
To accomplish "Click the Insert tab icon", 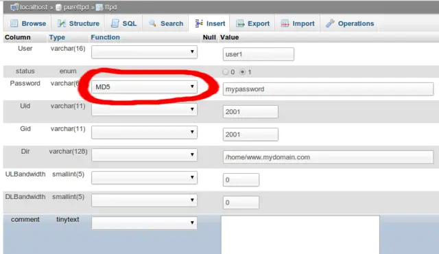I will pyautogui.click(x=199, y=23).
